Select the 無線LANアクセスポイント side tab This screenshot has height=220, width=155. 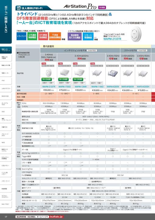click(6, 50)
